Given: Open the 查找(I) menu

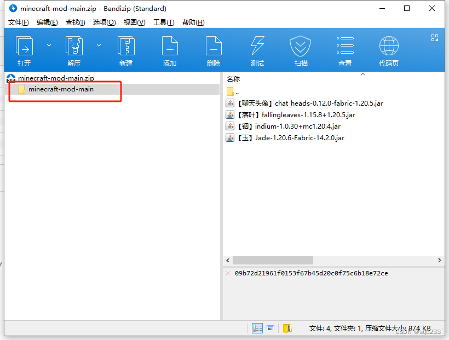Looking at the screenshot, I should click(x=76, y=22).
